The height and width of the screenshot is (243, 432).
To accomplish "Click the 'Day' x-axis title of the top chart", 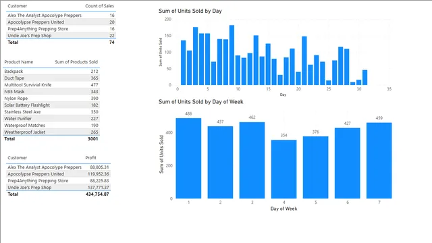I will coord(283,94).
